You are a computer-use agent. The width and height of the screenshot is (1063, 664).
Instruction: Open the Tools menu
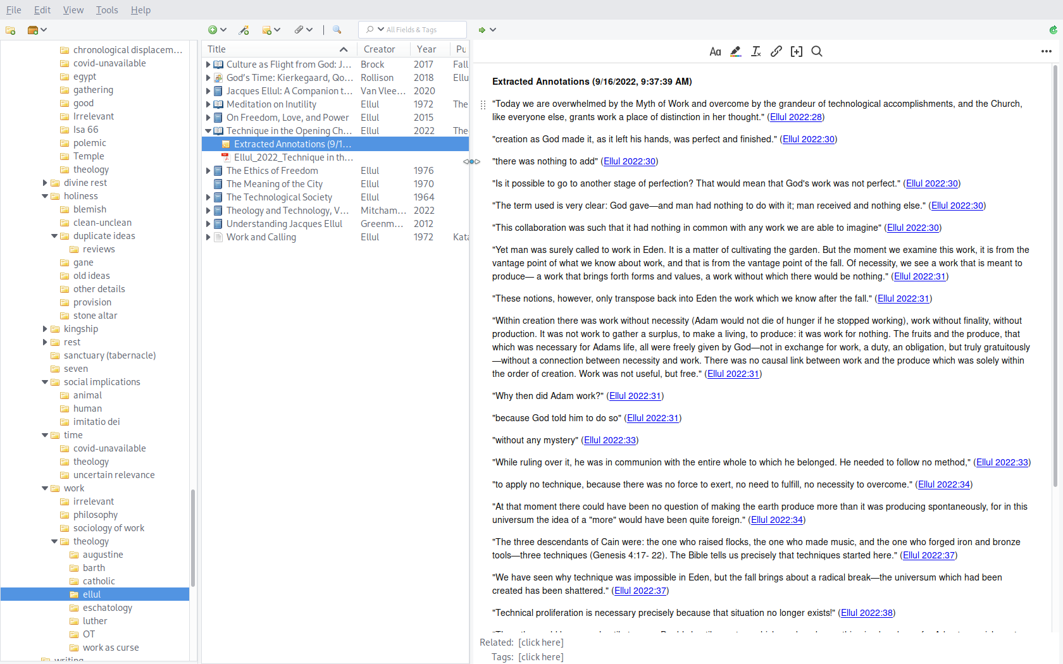tap(107, 10)
